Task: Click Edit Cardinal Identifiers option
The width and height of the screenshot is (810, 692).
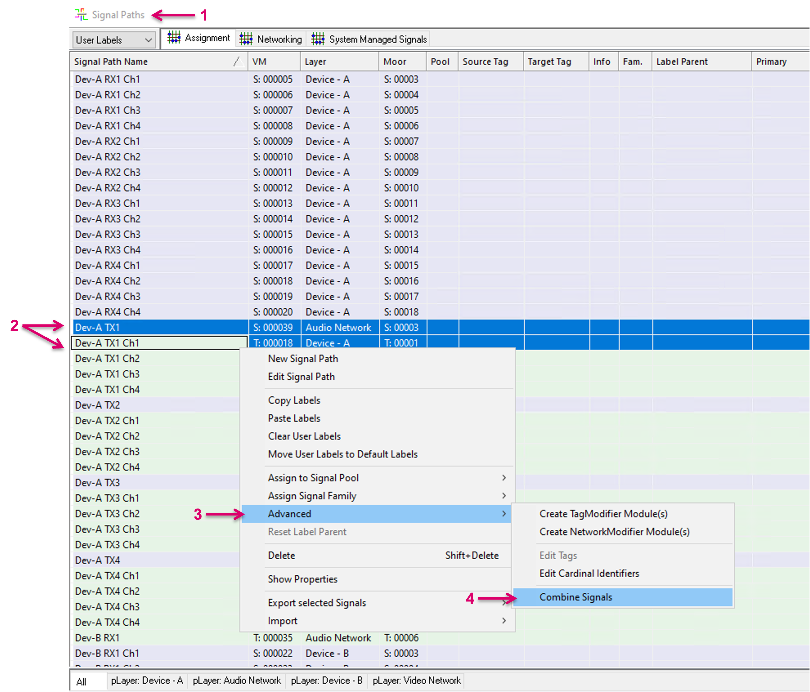Action: tap(589, 573)
